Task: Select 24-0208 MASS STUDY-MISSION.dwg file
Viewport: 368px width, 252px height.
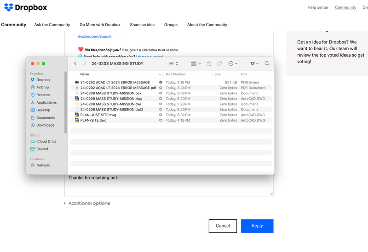Action: (171, 99)
